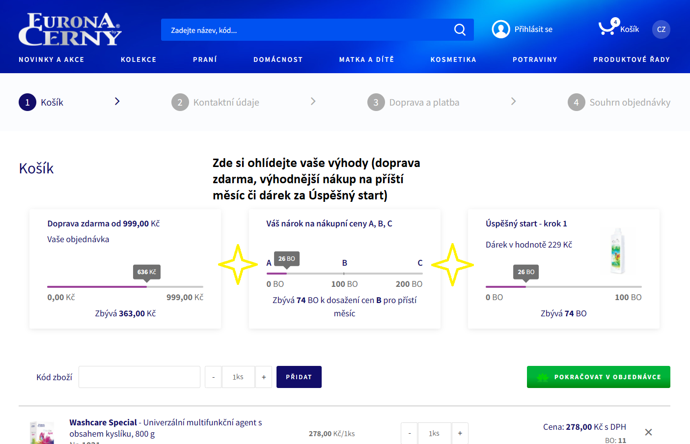Click the Washcare Special product link
This screenshot has height=444, width=690.
(x=103, y=422)
